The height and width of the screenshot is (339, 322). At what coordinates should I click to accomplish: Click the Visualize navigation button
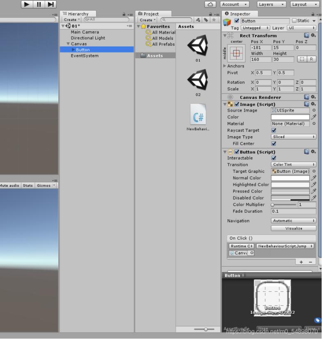[x=294, y=228]
